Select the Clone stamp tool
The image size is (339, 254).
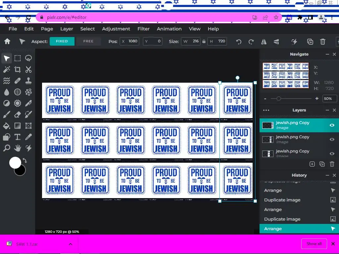[28, 81]
